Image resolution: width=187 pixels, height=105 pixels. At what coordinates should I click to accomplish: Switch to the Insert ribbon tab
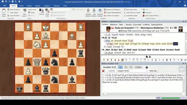21,6
